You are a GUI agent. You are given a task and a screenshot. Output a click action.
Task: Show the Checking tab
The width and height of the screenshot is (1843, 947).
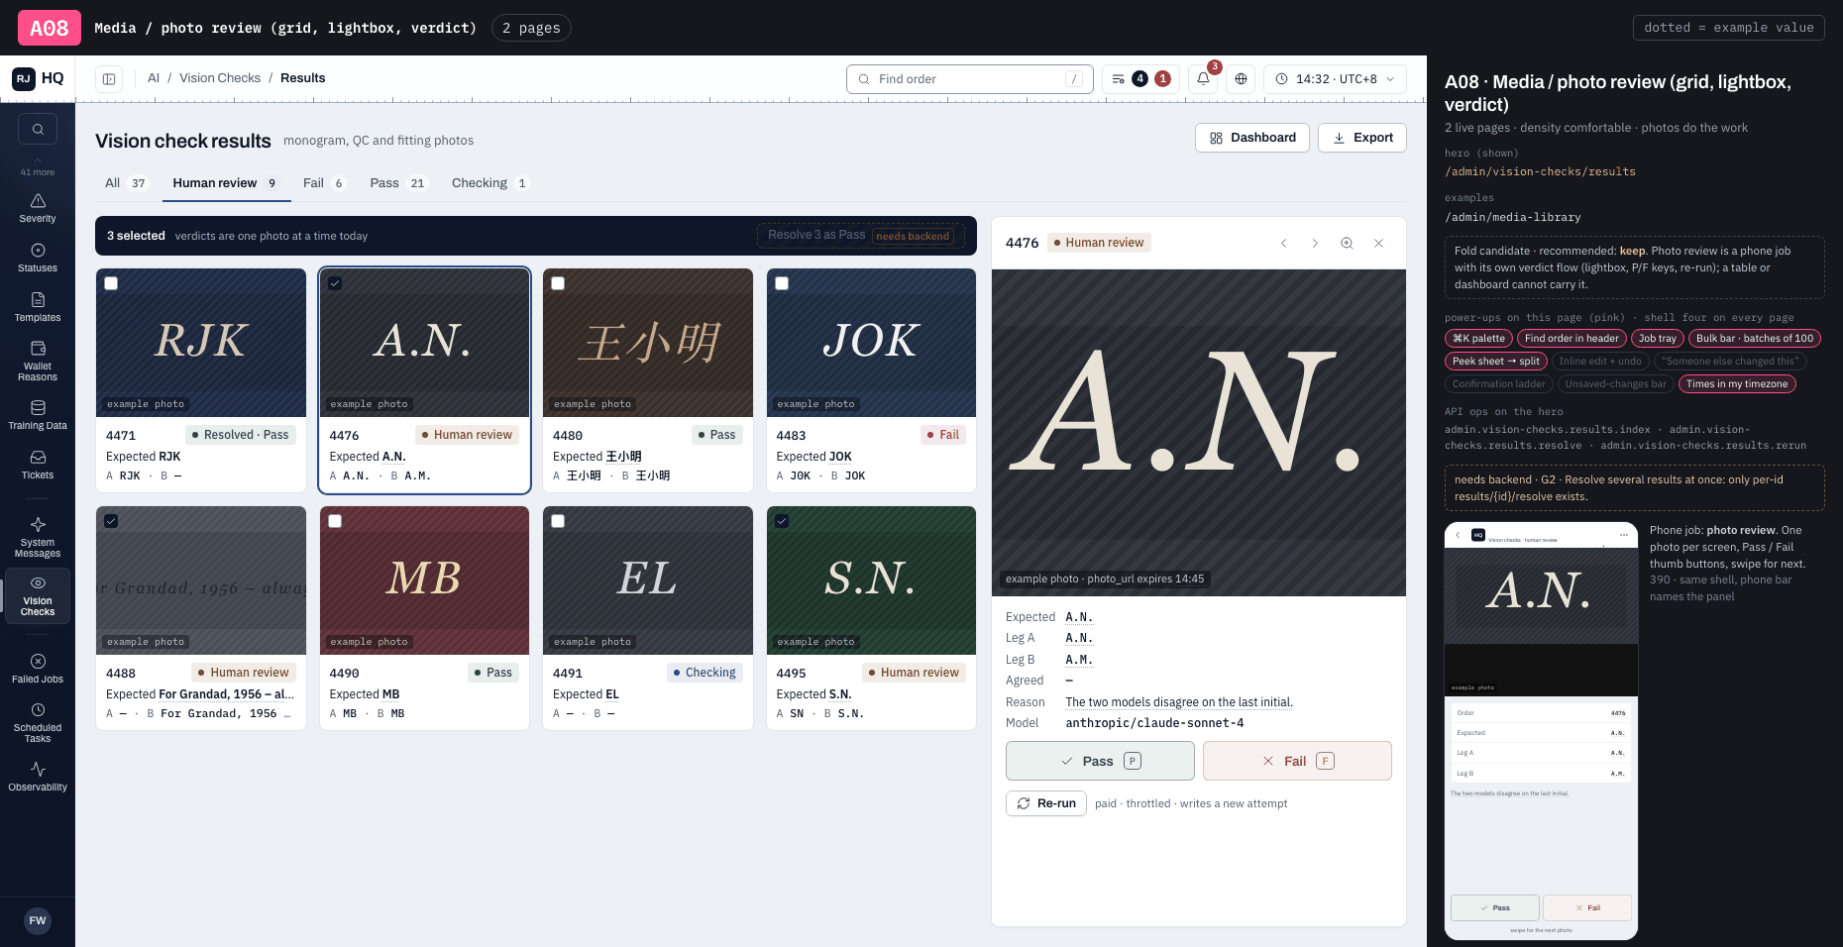[489, 183]
